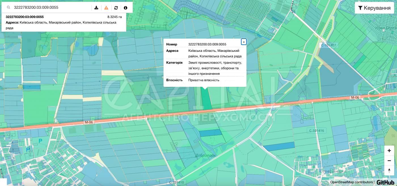
Task: Click the Добропарк label on map
Action: point(206,155)
